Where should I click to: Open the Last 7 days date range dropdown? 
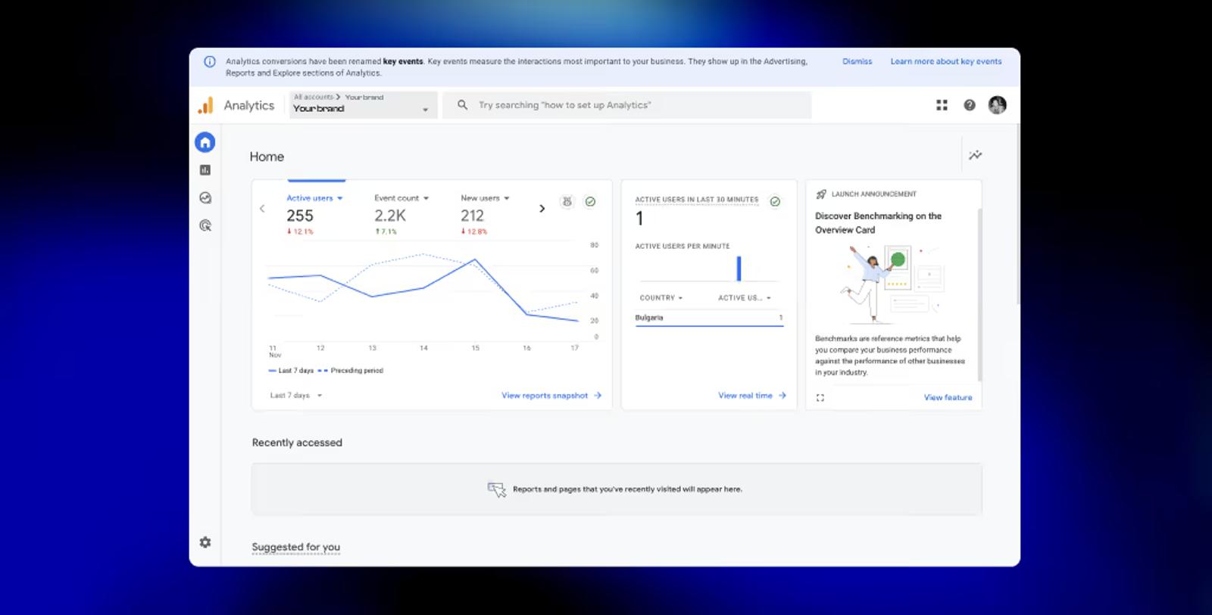pos(296,396)
